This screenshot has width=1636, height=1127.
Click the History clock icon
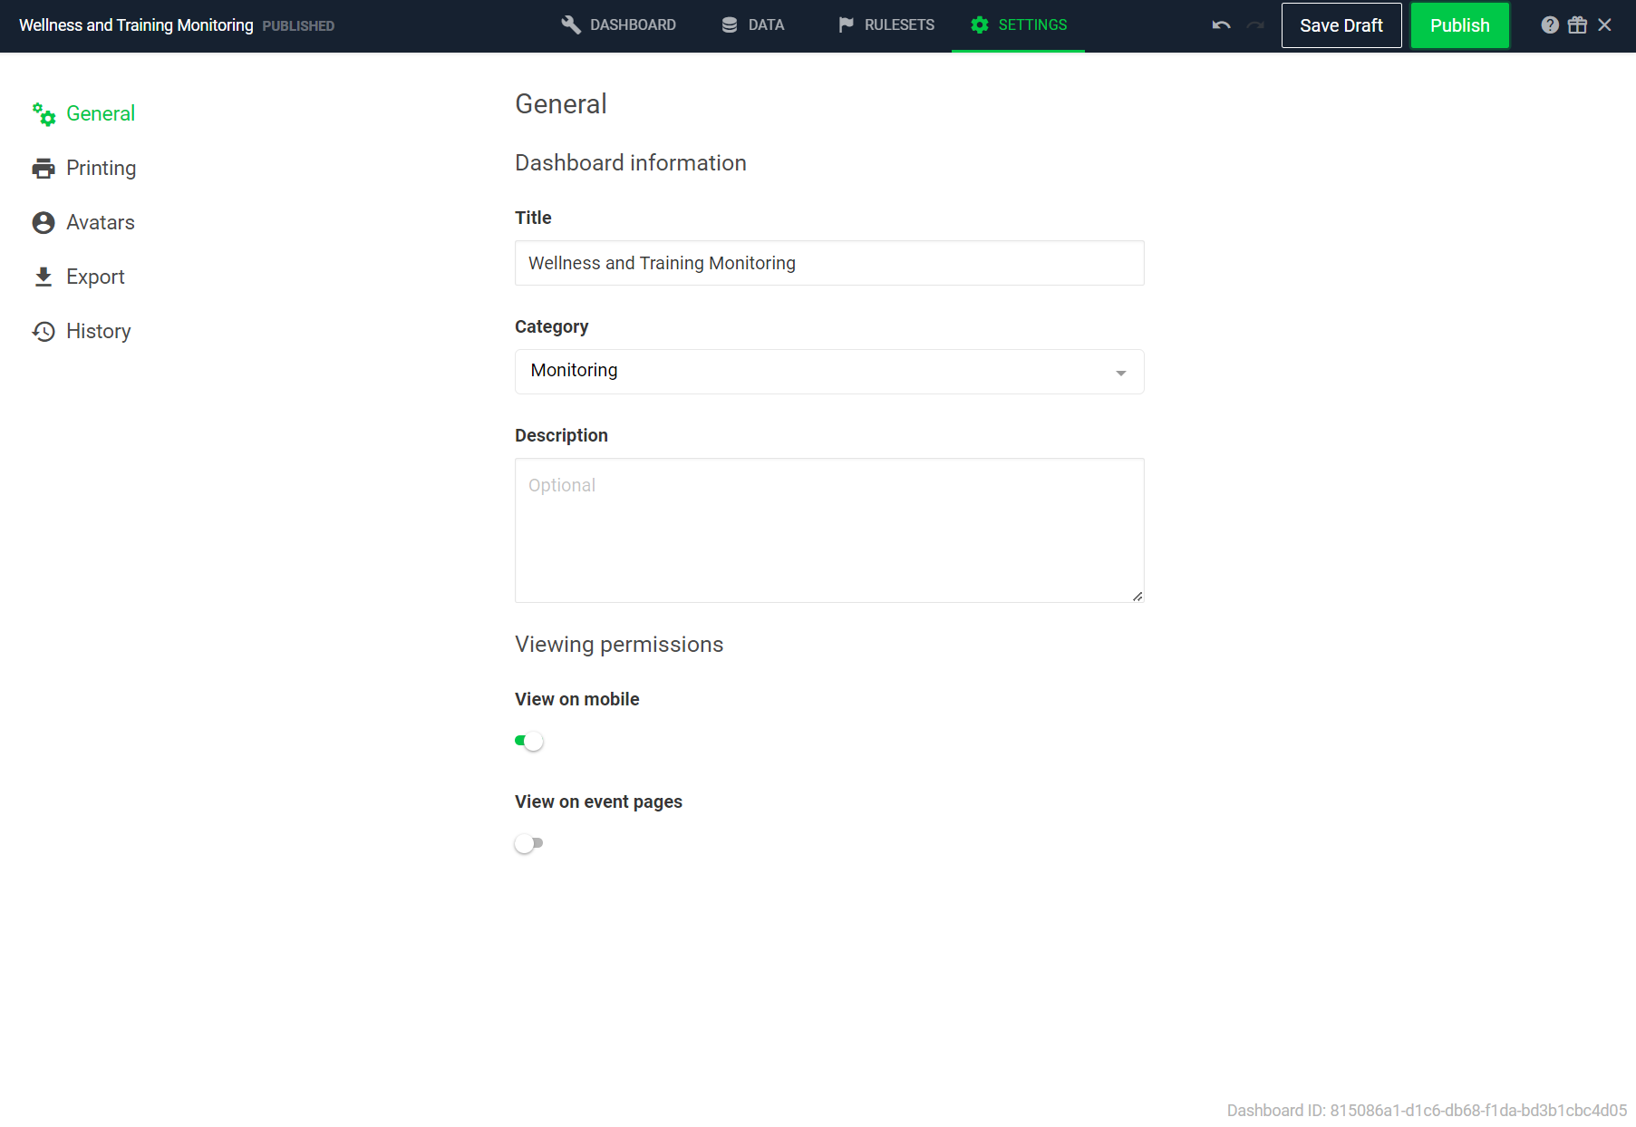pos(44,332)
